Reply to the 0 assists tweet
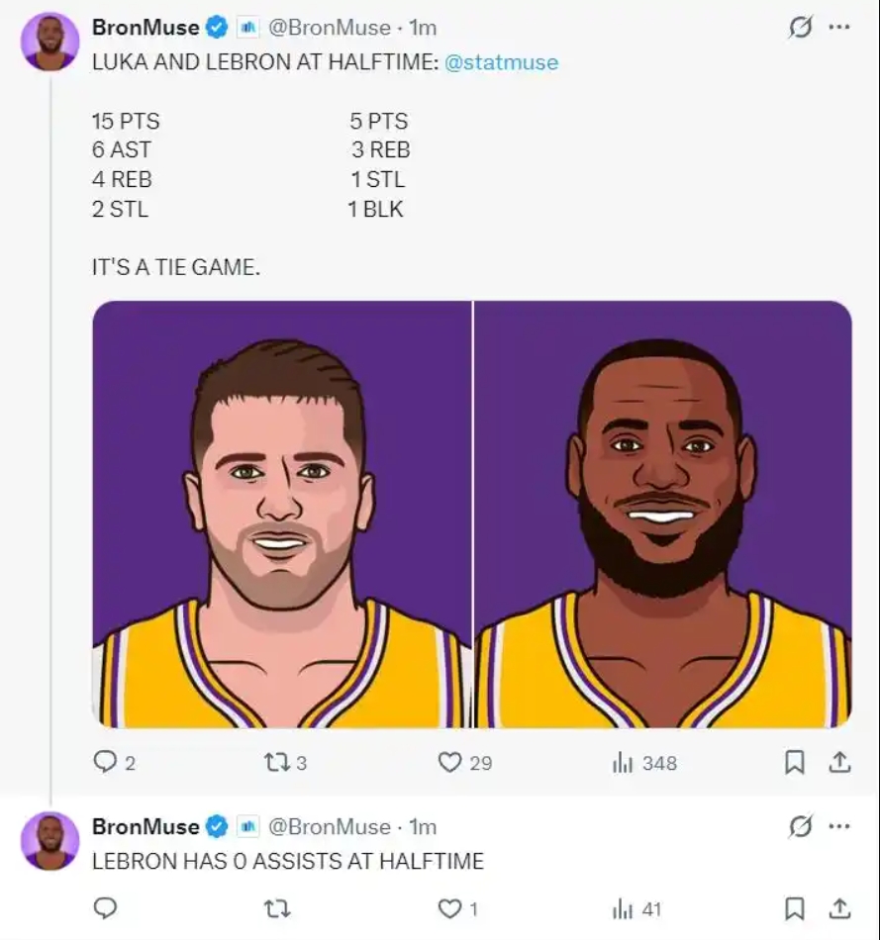 pyautogui.click(x=106, y=908)
